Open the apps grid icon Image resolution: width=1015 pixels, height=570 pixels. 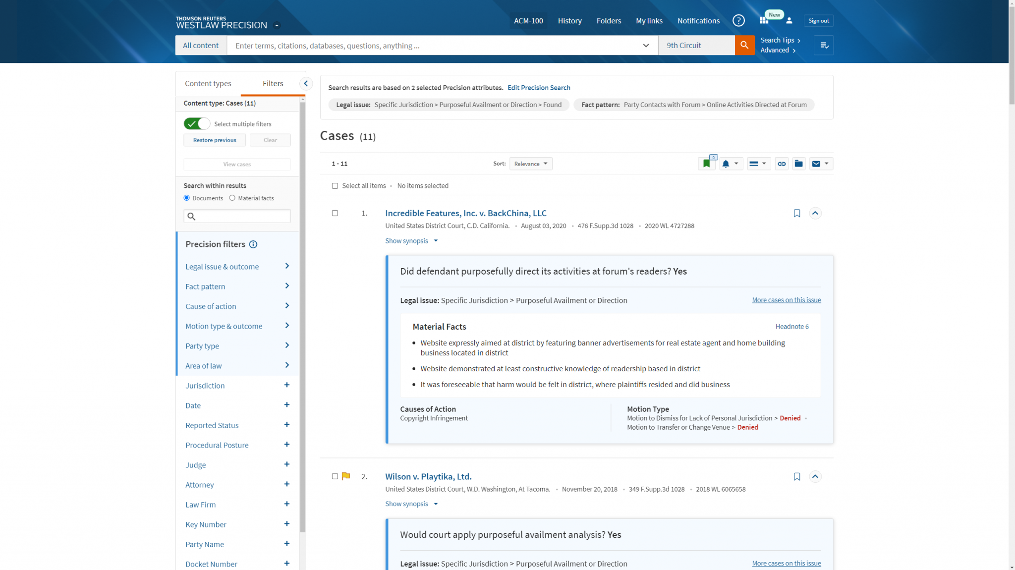click(x=763, y=20)
